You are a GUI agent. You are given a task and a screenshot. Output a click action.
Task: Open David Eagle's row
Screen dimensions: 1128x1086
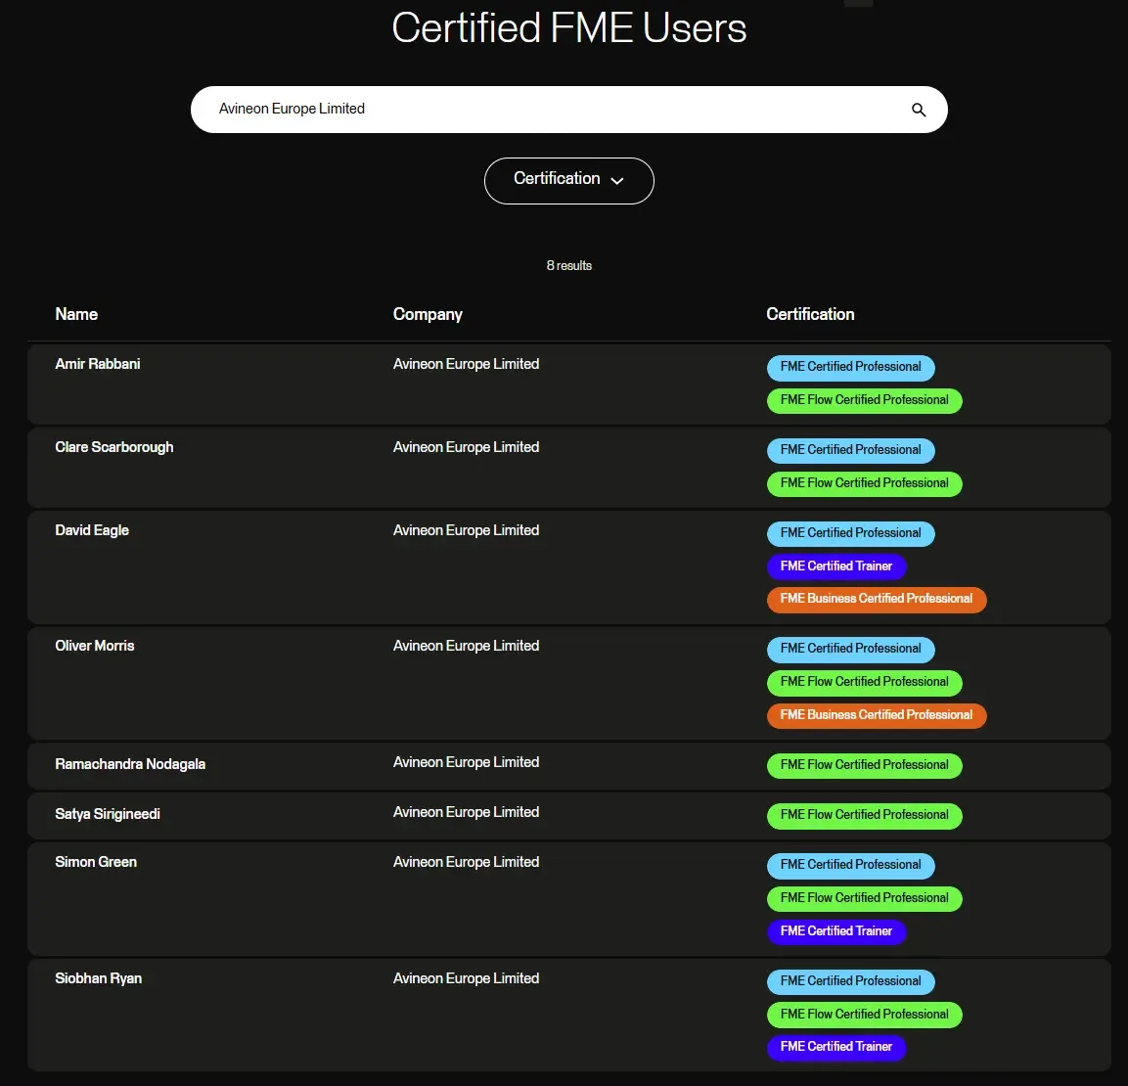(92, 530)
